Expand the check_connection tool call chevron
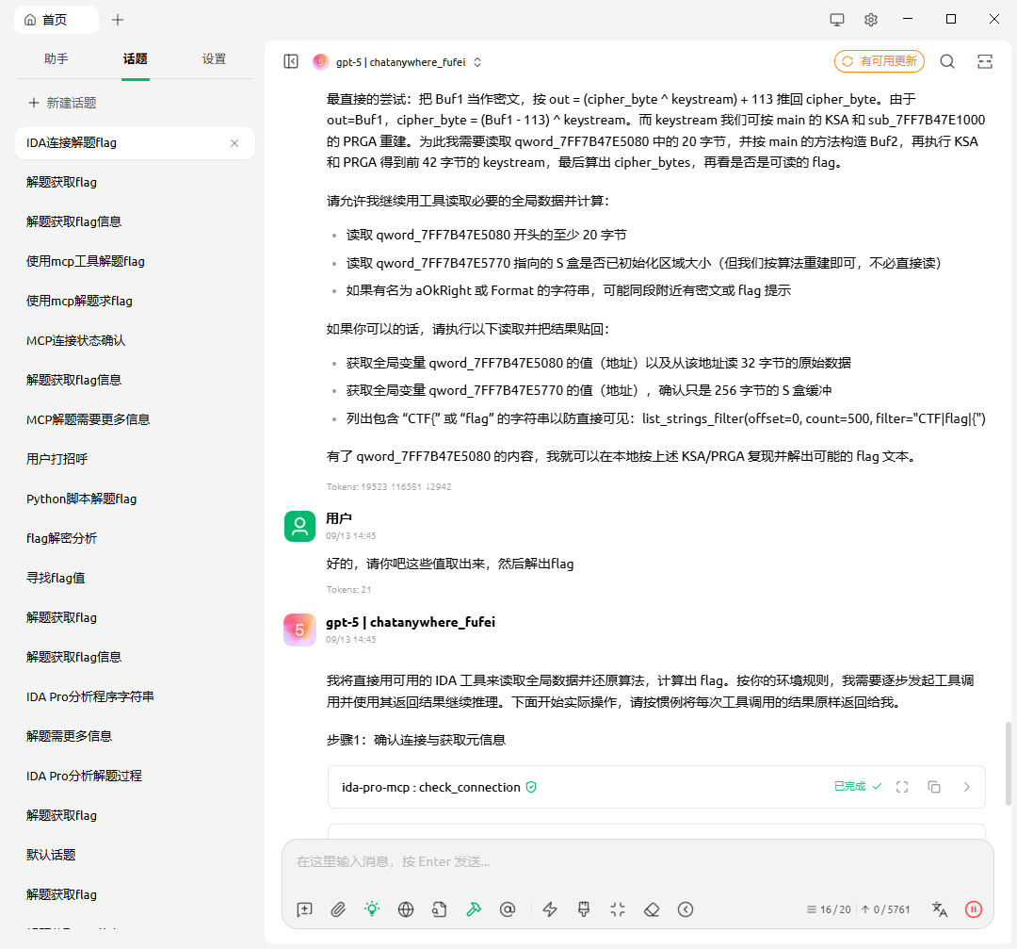 (x=966, y=787)
